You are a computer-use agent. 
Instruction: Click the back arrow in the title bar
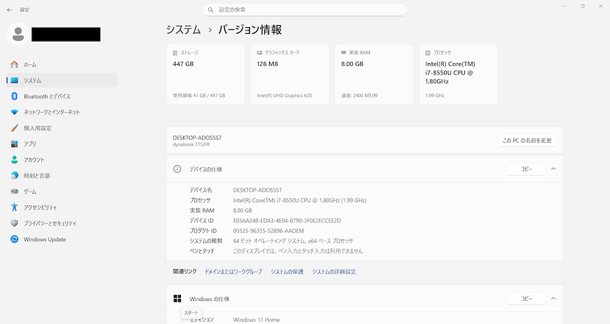9,10
